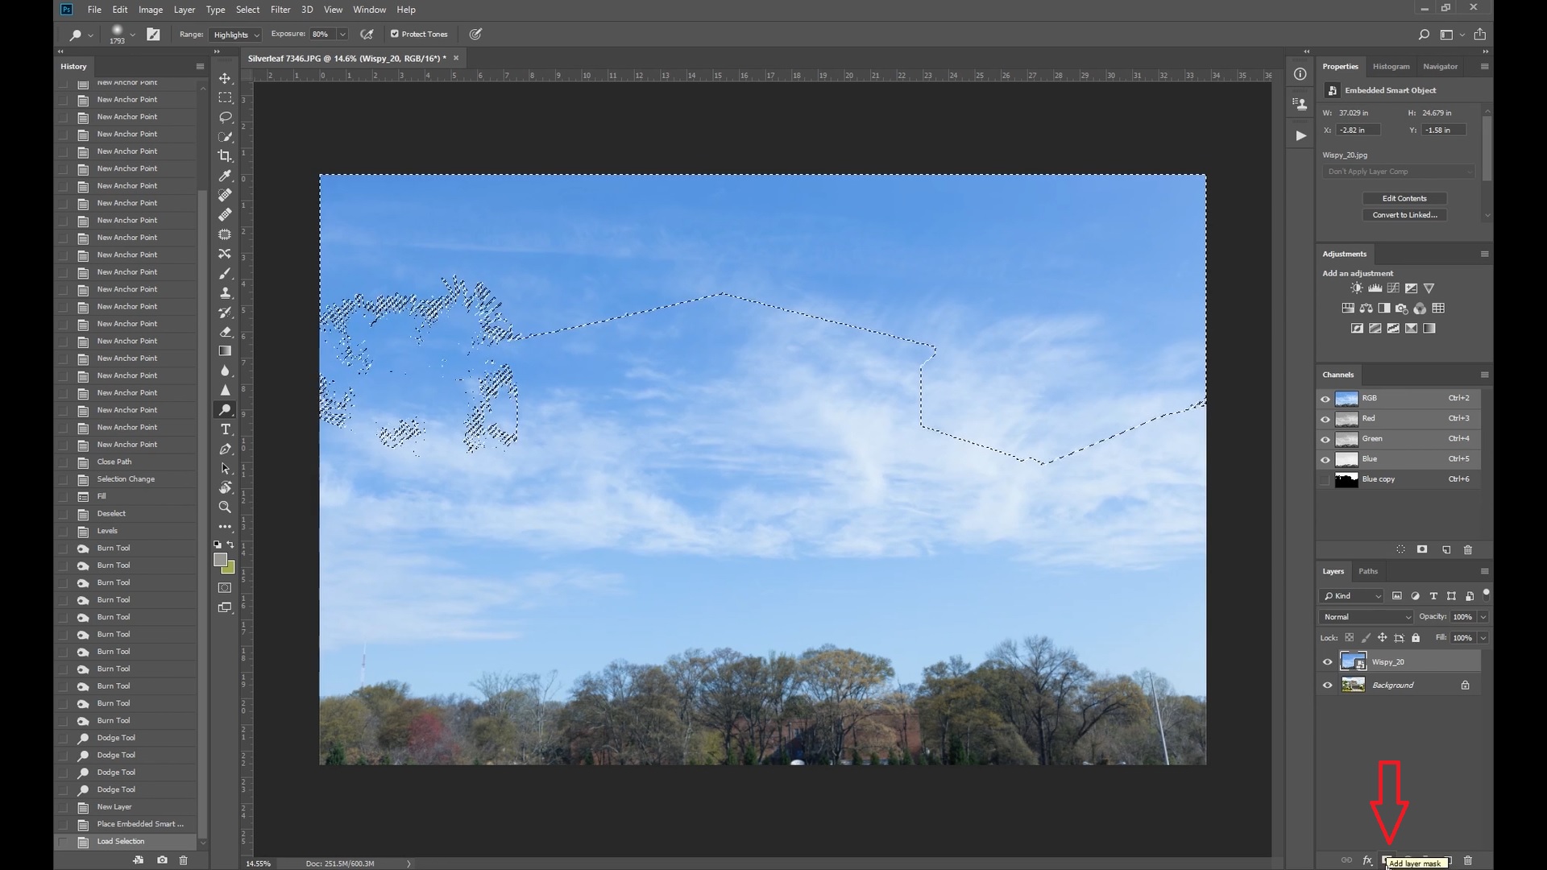The width and height of the screenshot is (1547, 870).
Task: Select the Rectangular Marquee tool
Action: (225, 97)
